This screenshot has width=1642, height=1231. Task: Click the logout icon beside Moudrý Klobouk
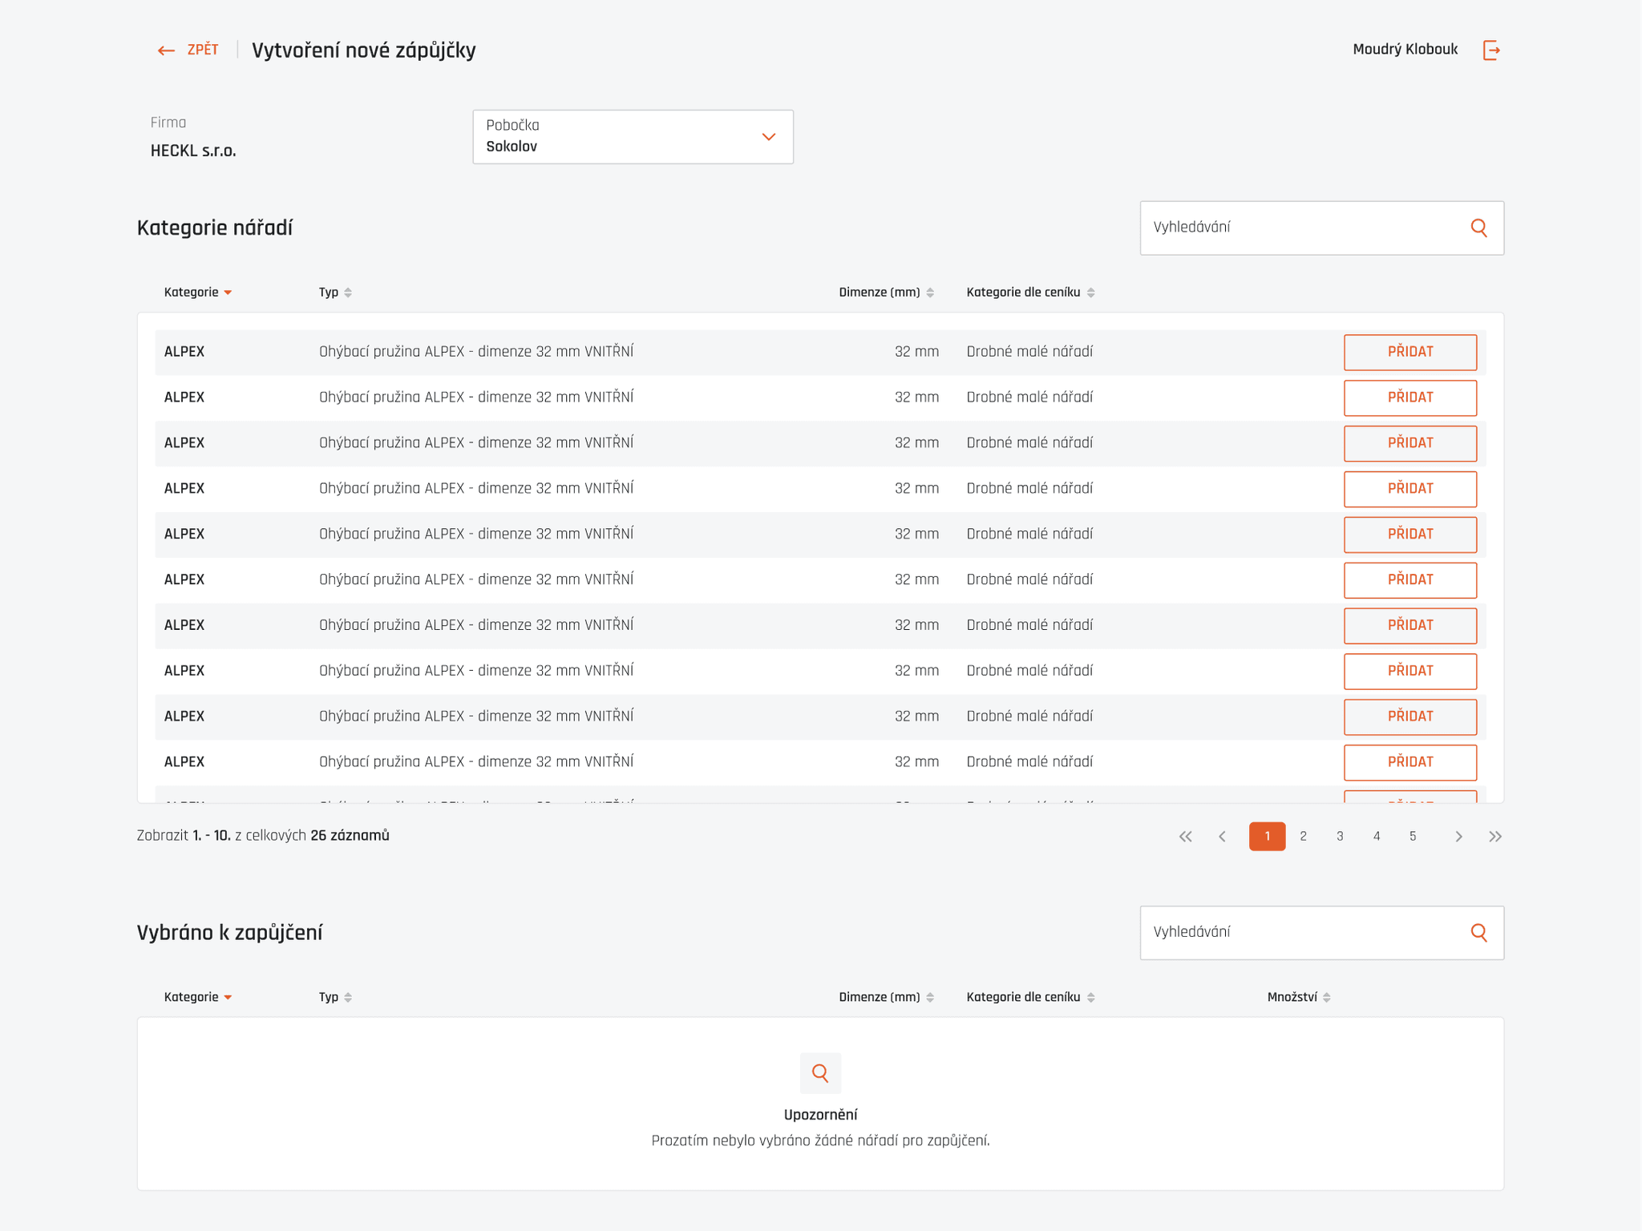pyautogui.click(x=1491, y=50)
